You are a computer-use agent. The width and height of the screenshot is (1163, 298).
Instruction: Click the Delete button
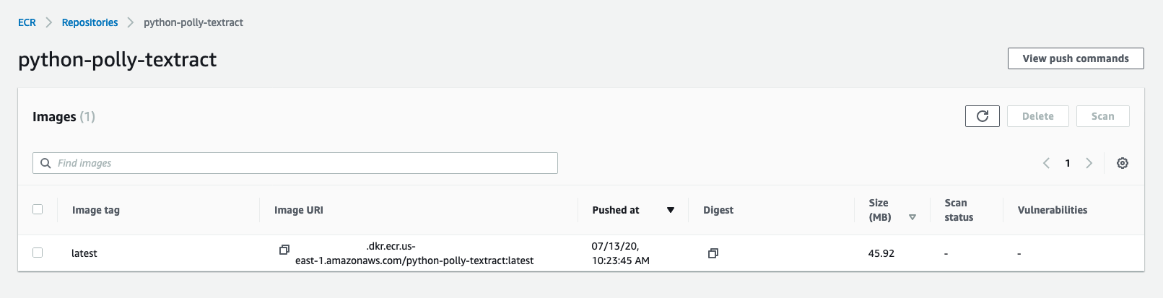tap(1037, 116)
